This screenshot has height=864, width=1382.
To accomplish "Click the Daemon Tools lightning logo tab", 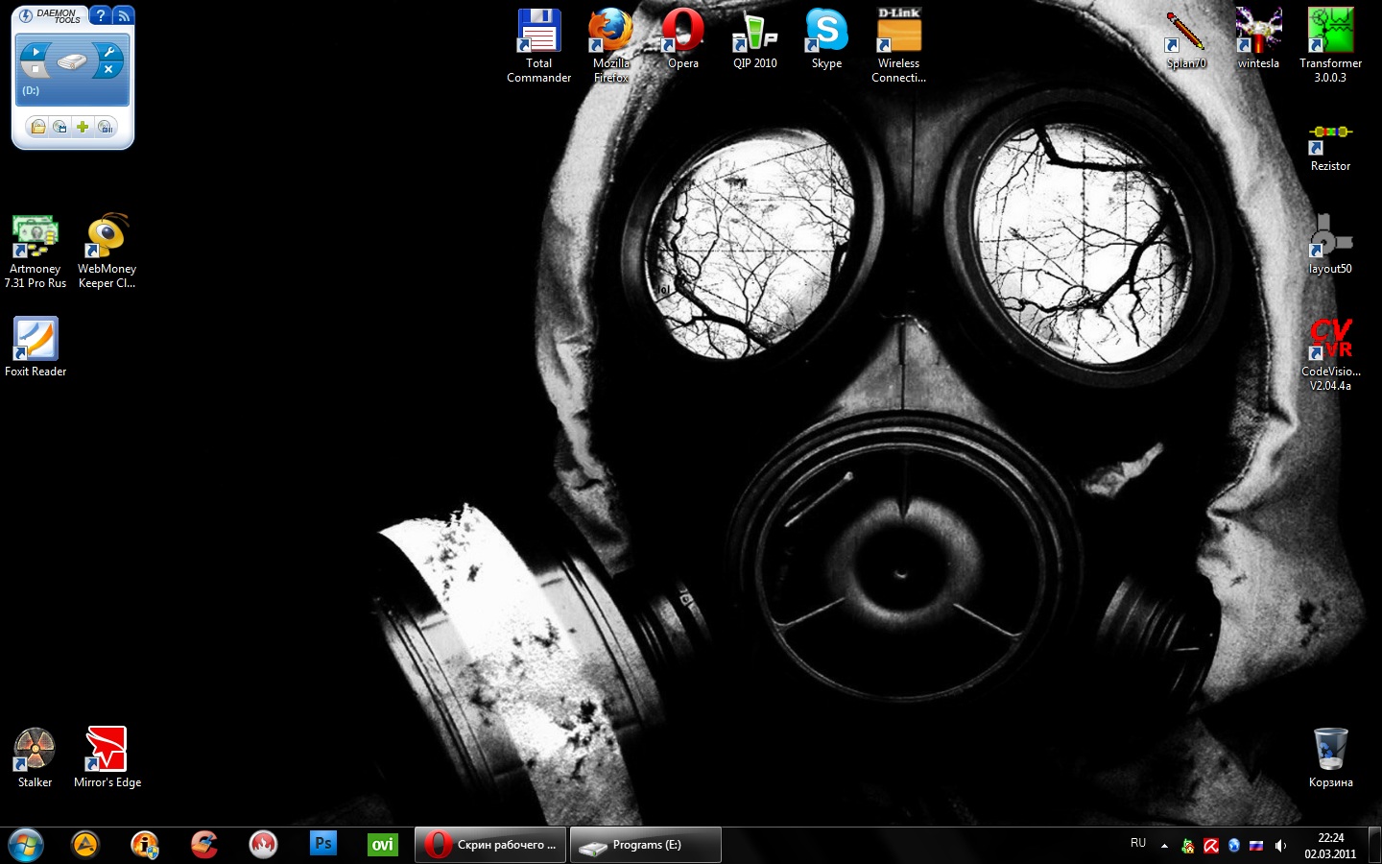I will pyautogui.click(x=26, y=15).
